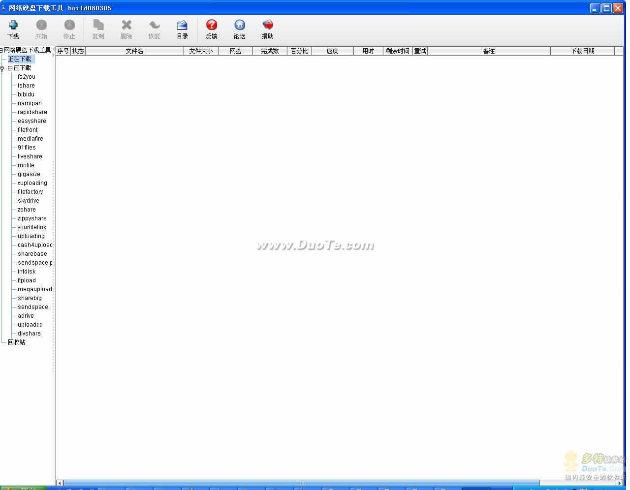
Task: Select sharebig in the tree
Action: point(30,298)
